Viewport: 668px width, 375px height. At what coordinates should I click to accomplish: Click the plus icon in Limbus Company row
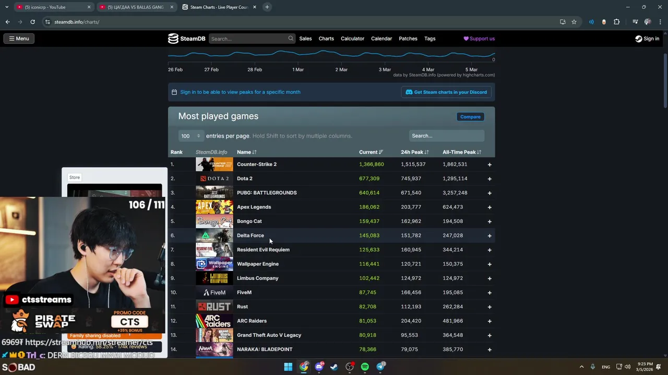(489, 278)
